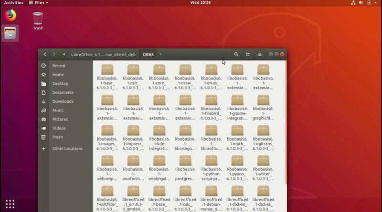This screenshot has height=212, width=382.
Task: Select the libobasis6.1-core package file
Action: [x=159, y=77]
